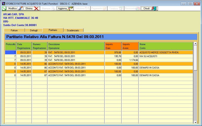Click DENARO IN CASSA in registration 86 row
Screen dimensions: 202x126
click(x=149, y=68)
